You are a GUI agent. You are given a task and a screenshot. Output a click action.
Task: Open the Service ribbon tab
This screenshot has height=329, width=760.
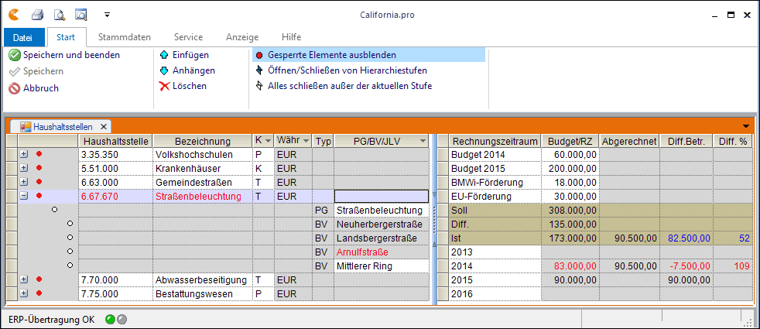tap(189, 37)
